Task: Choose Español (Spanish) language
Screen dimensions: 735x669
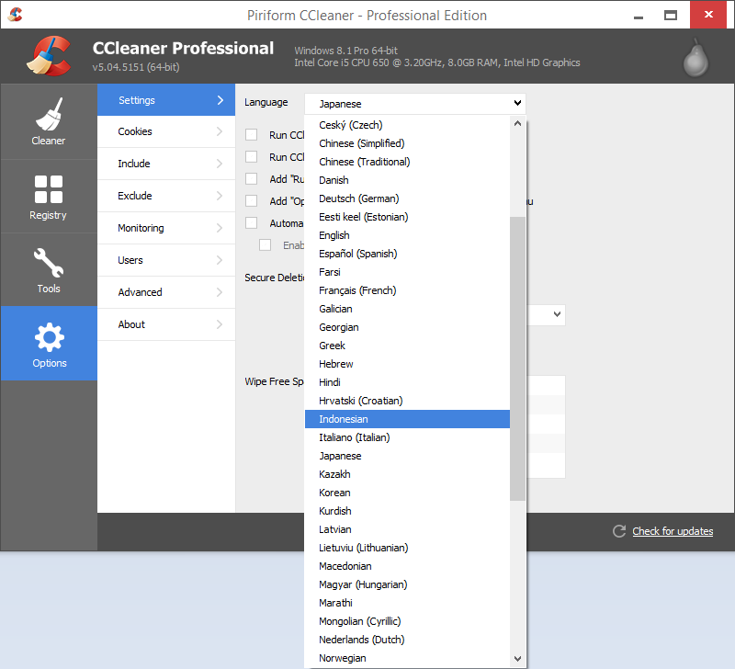Action: (x=407, y=254)
